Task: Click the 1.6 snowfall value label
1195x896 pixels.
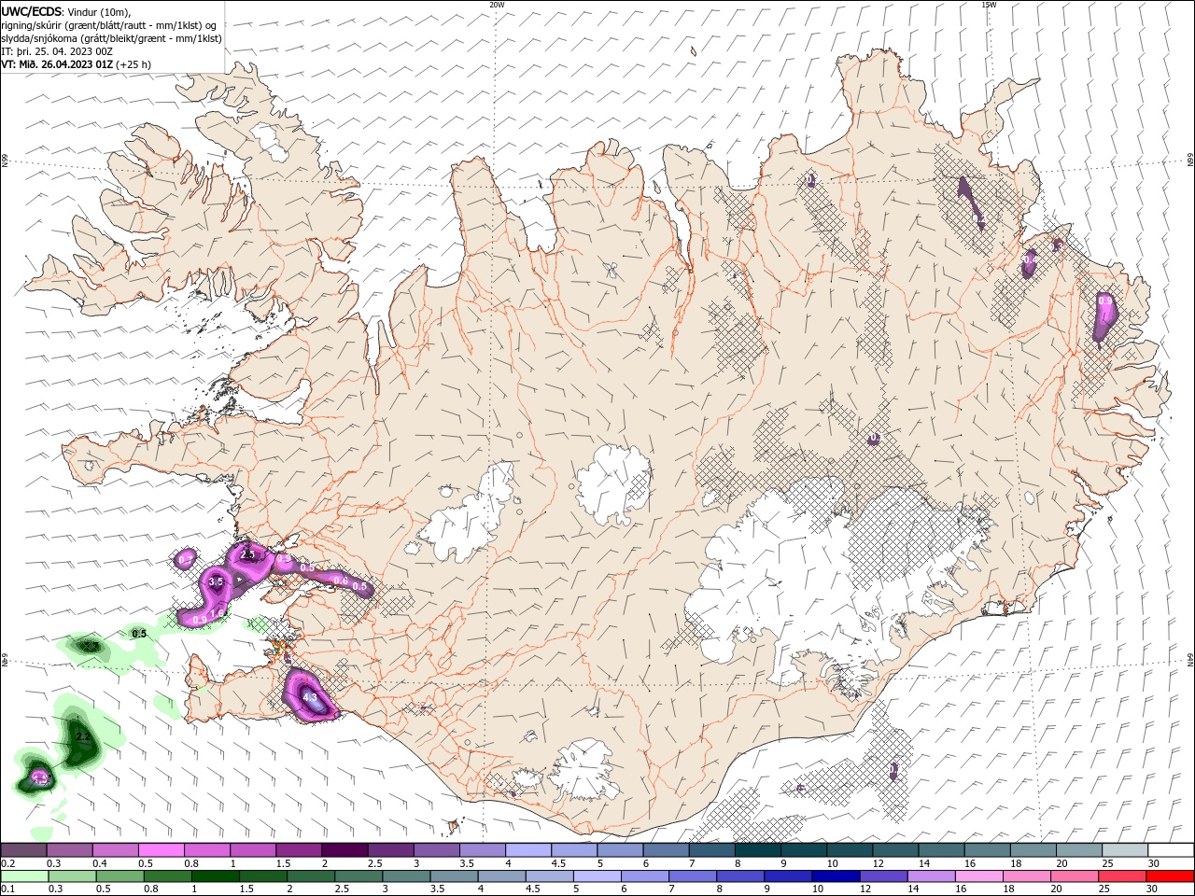Action: (218, 613)
